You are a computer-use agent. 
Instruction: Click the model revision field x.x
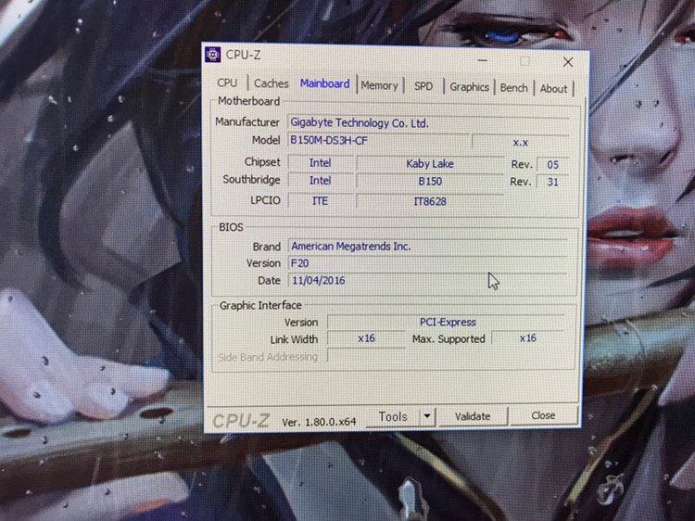point(521,143)
